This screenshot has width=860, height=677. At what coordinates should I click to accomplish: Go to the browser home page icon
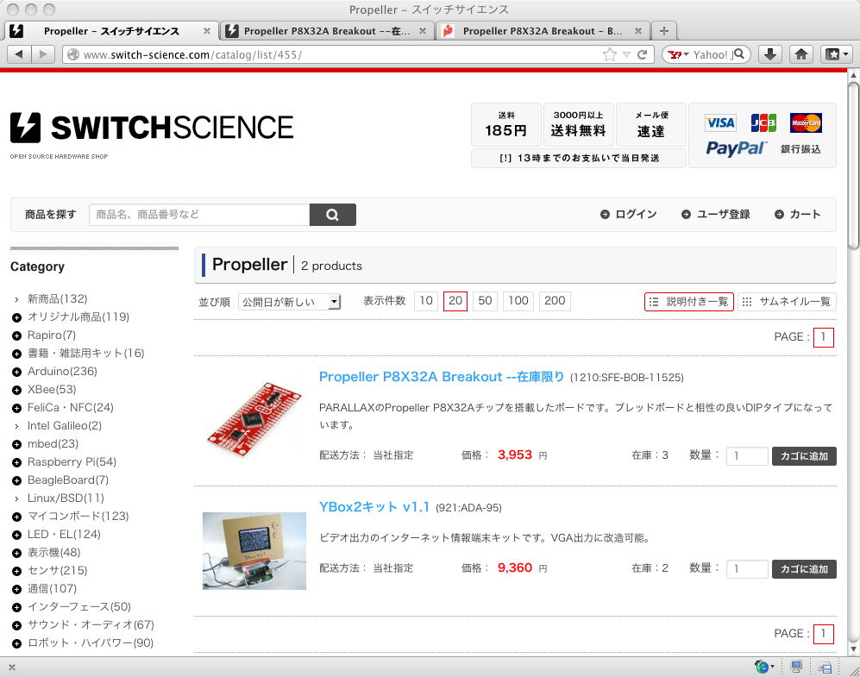coord(801,54)
